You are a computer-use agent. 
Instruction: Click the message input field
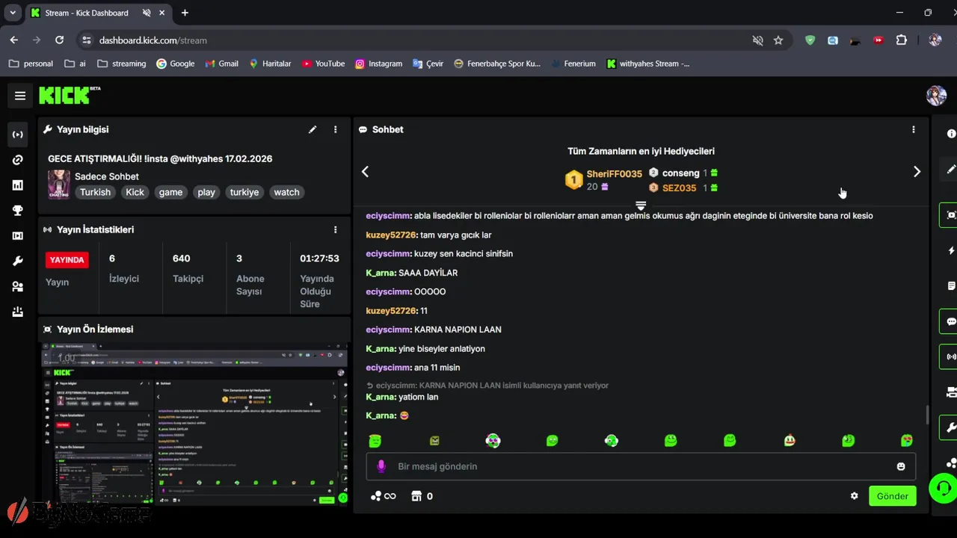641,466
